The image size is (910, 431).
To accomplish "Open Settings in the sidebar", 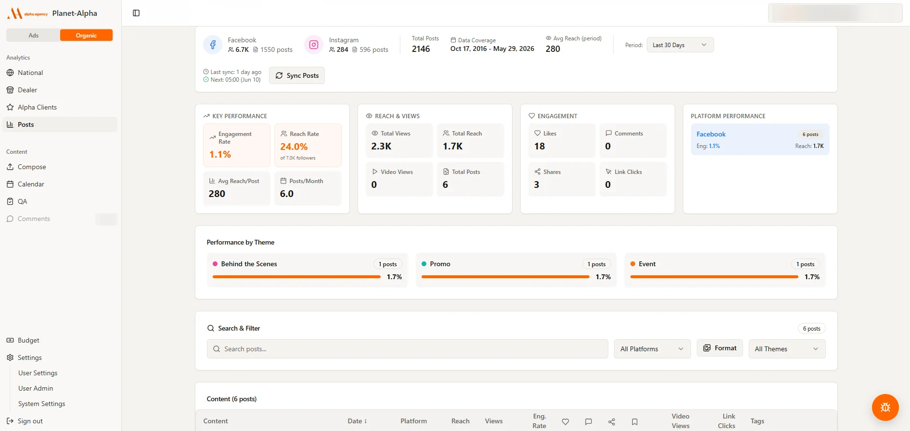I will click(60, 357).
